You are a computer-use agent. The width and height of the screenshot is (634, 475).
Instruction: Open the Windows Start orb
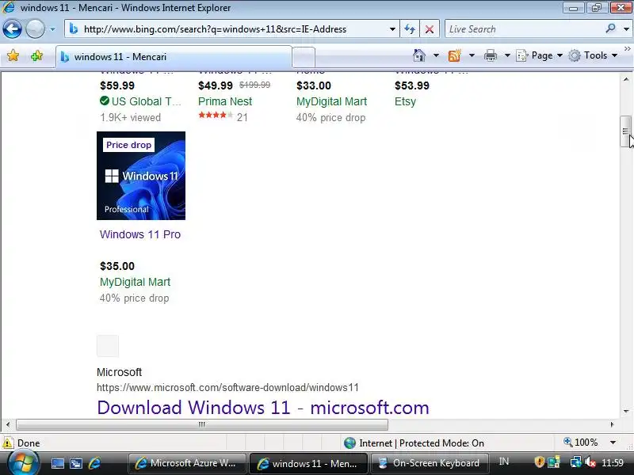[23, 463]
